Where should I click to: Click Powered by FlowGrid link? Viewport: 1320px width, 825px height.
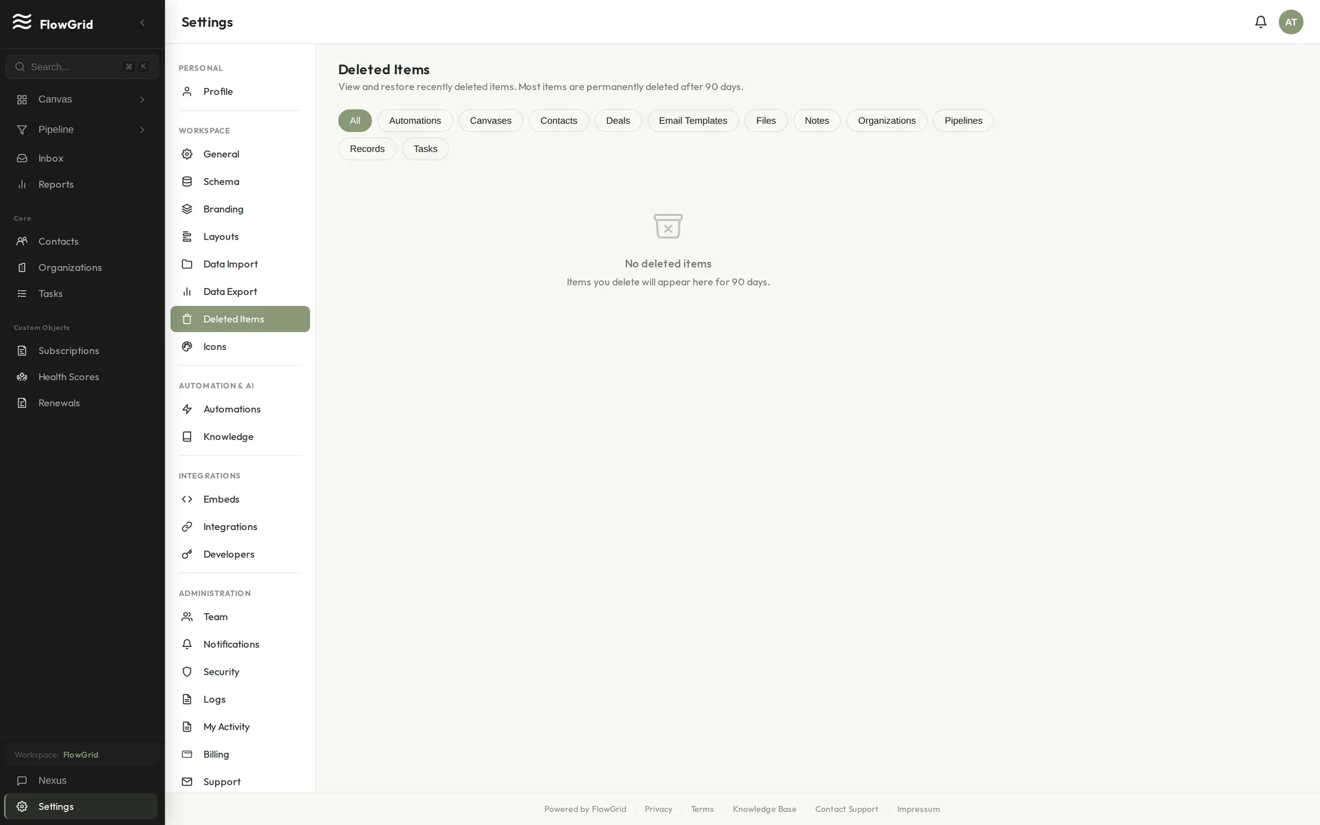click(585, 809)
